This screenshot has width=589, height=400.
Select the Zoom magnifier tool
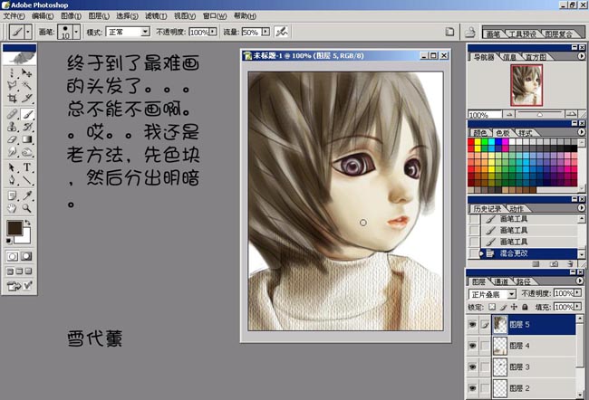pos(27,207)
